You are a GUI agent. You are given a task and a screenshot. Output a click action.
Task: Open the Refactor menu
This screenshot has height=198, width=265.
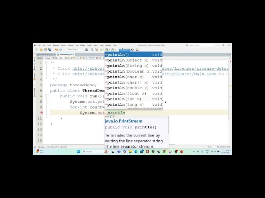coord(71,45)
